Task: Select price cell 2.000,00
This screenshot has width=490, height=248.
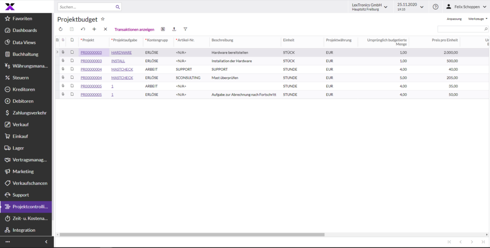Action: [x=434, y=53]
